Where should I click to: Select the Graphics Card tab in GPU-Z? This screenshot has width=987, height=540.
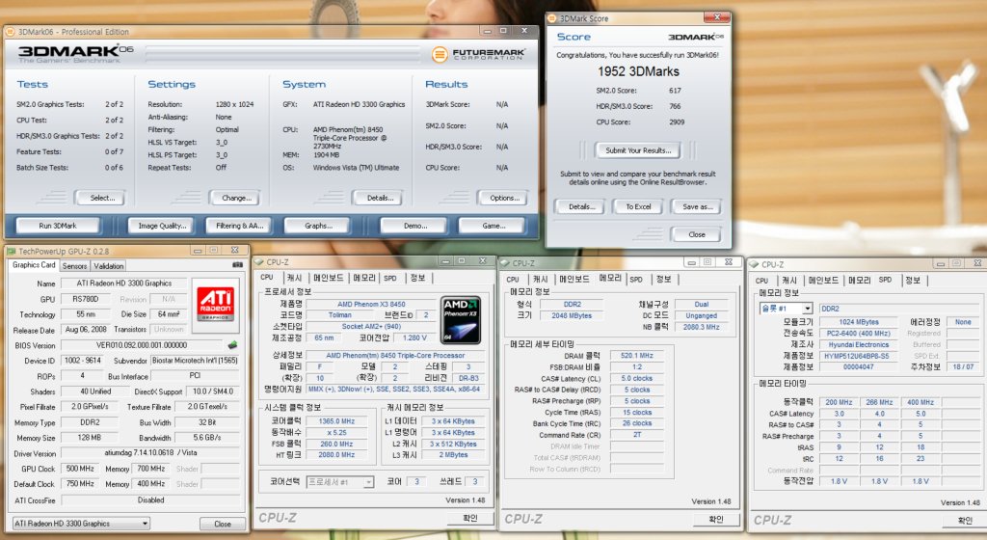tap(34, 265)
